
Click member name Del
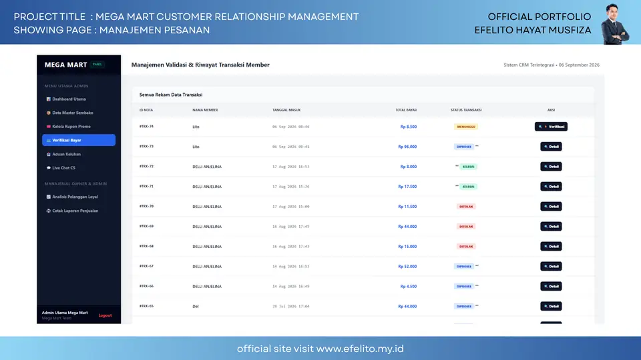coord(196,307)
